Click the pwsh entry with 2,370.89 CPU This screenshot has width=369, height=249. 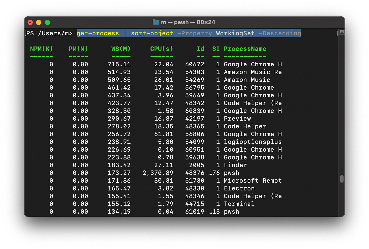pyautogui.click(x=232, y=173)
